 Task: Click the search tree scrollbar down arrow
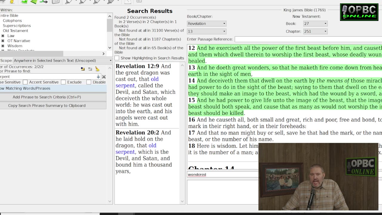point(110,48)
